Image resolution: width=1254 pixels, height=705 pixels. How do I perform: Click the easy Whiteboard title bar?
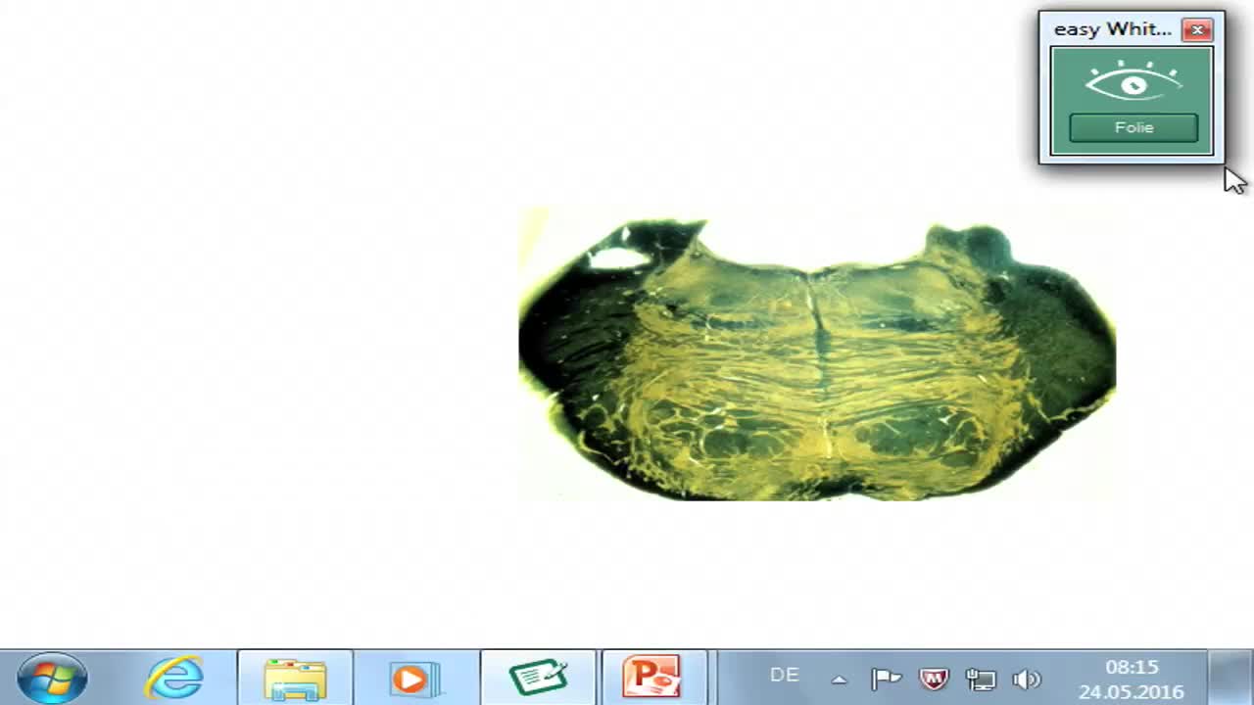[x=1112, y=29]
